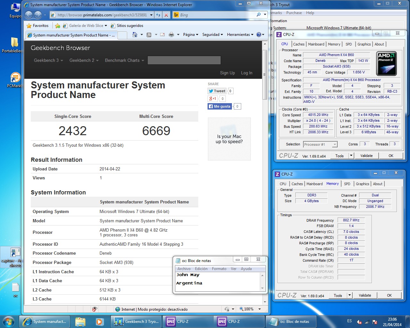Click the Facebook Me gusta button
This screenshot has width=410, height=328.
coord(220,106)
